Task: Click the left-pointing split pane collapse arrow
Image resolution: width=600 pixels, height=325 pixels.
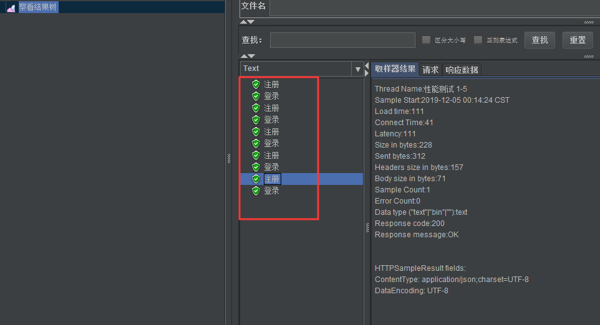Action: (x=367, y=65)
